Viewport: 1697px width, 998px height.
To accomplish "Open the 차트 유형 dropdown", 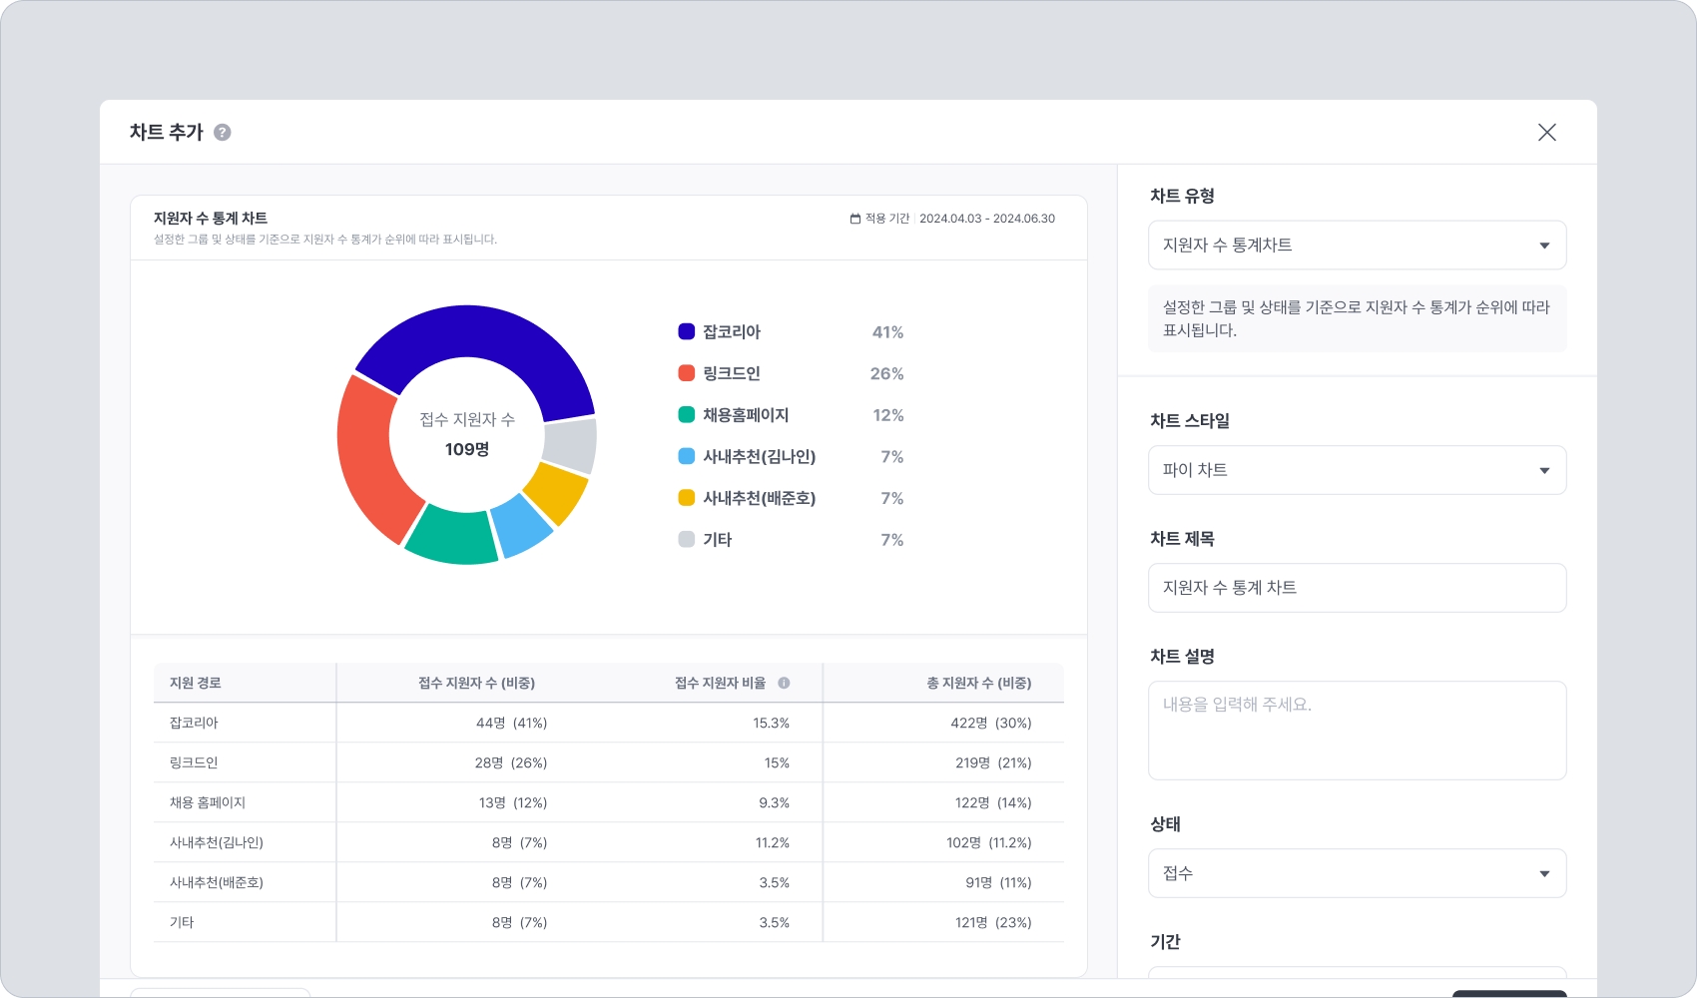I will [x=1357, y=246].
